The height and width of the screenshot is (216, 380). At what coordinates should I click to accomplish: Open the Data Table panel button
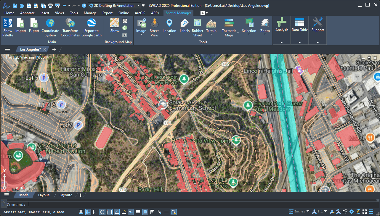300,30
